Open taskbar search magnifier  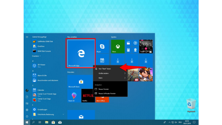point(33,122)
